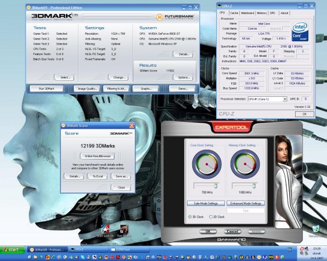Click the Core Clock Setting slider handle
Screen dimensions: 327x261
(216, 186)
